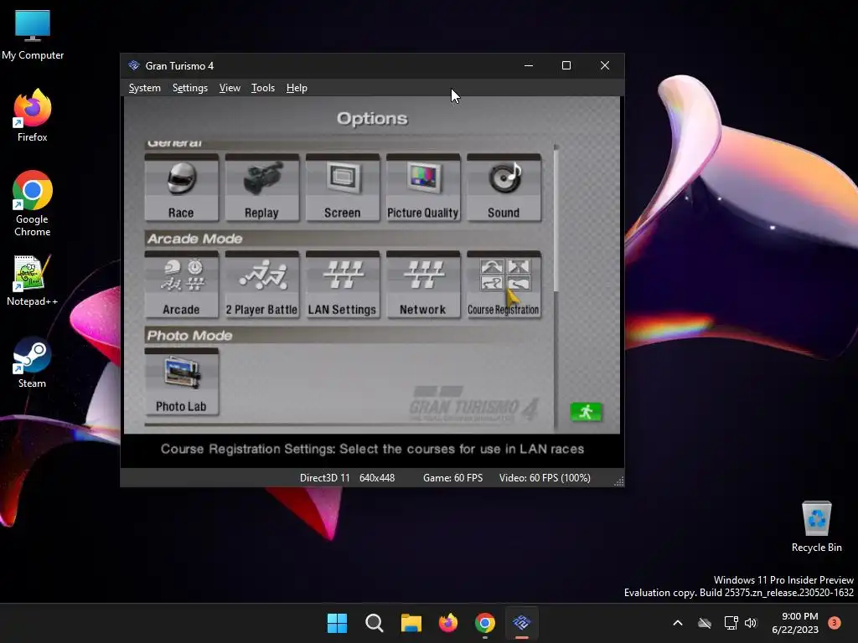Open the notification badge with count 3
The height and width of the screenshot is (643, 858).
click(835, 623)
